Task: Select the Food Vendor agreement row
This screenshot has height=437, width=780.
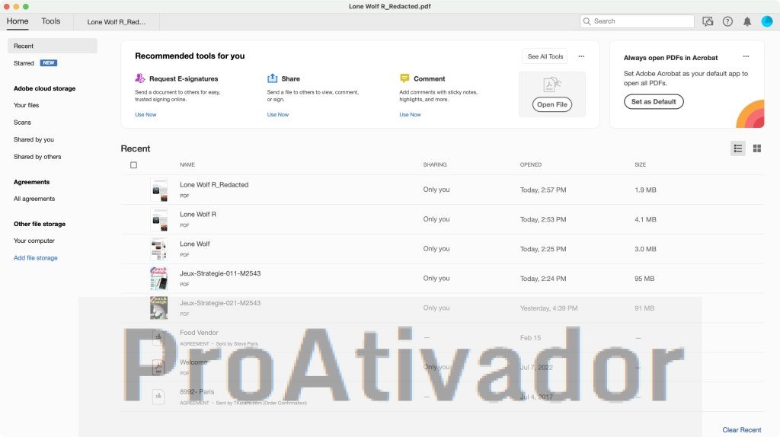Action: (443, 337)
